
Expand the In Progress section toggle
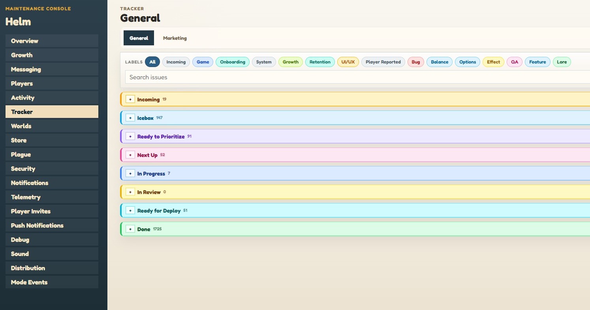click(x=130, y=174)
